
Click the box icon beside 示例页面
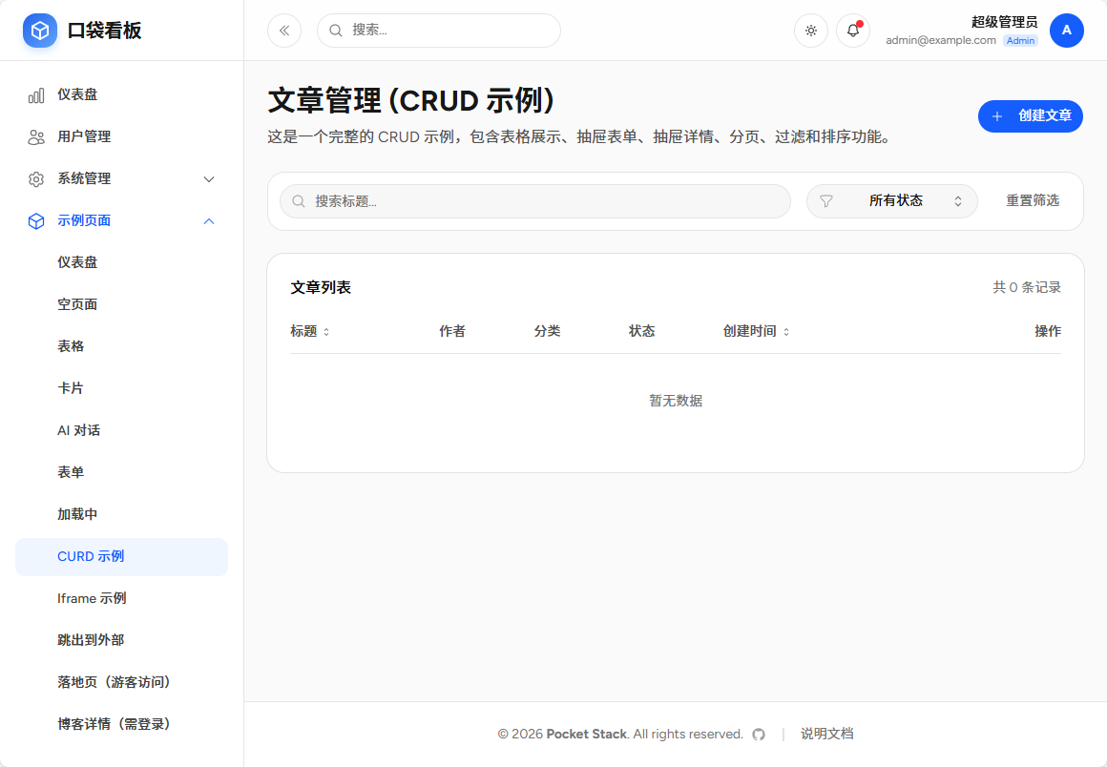[34, 220]
